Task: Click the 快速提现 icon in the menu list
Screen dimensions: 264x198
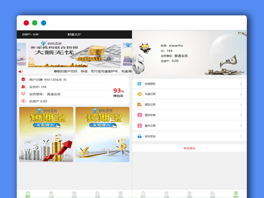Action: (x=139, y=84)
